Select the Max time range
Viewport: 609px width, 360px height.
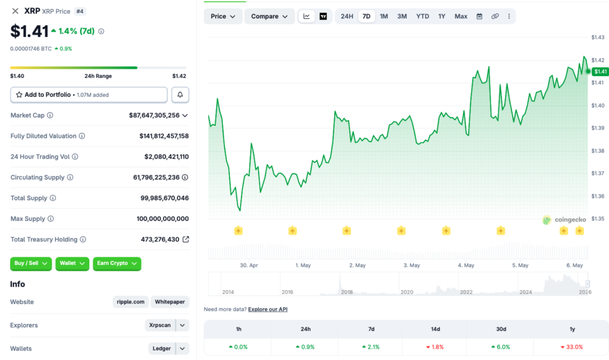pyautogui.click(x=461, y=16)
